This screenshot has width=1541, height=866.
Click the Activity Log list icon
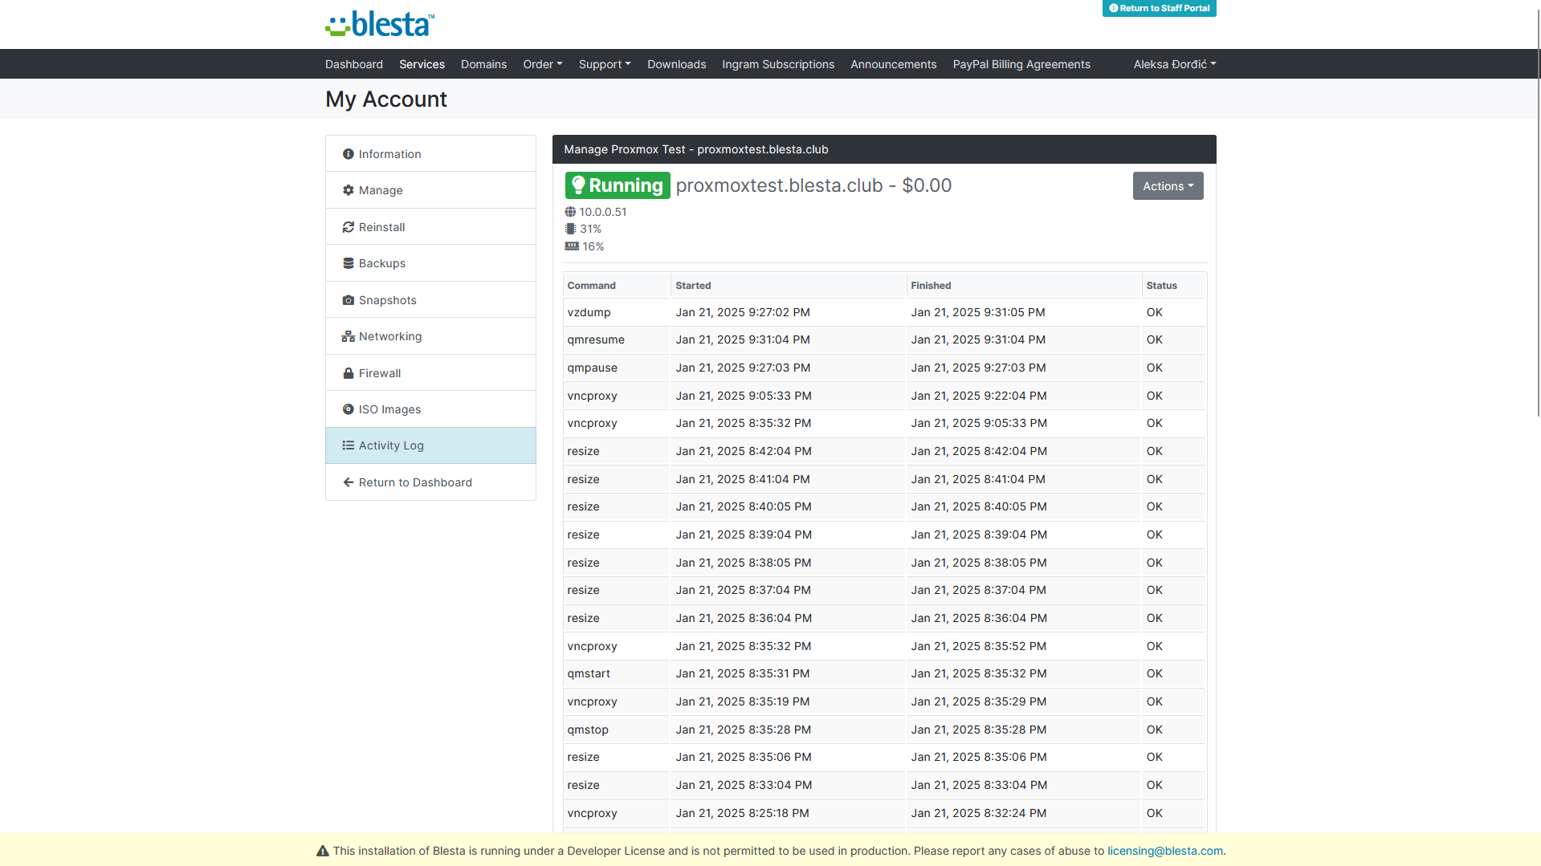[348, 445]
